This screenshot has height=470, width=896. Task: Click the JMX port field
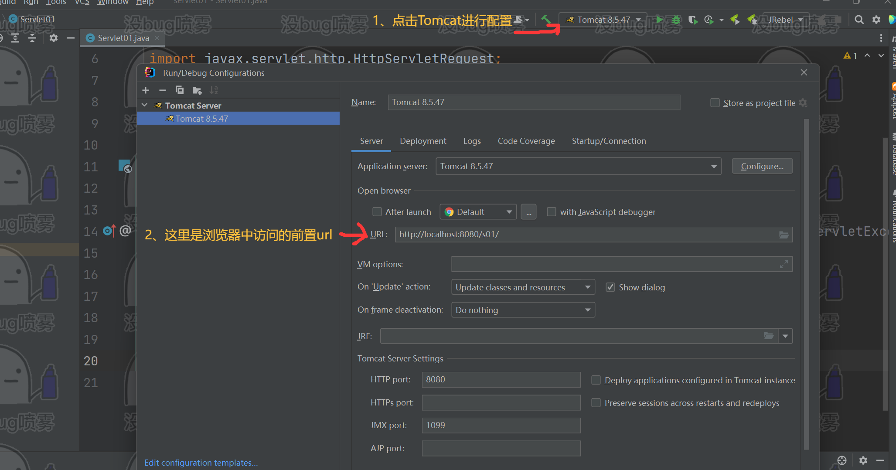(501, 426)
